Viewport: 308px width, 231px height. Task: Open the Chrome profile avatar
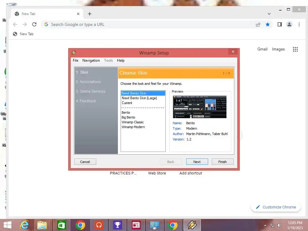[289, 24]
